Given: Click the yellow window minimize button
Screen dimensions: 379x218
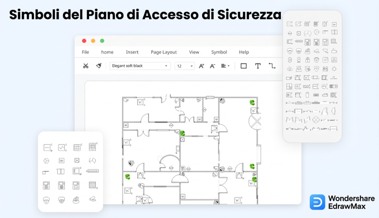Looking at the screenshot, I should coord(93,41).
